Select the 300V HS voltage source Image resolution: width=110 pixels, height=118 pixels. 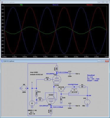click(24, 88)
